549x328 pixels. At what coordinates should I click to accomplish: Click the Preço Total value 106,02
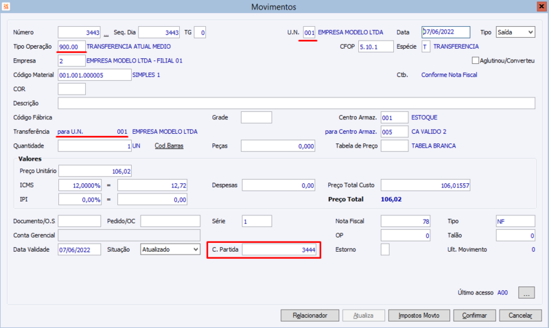click(x=391, y=199)
